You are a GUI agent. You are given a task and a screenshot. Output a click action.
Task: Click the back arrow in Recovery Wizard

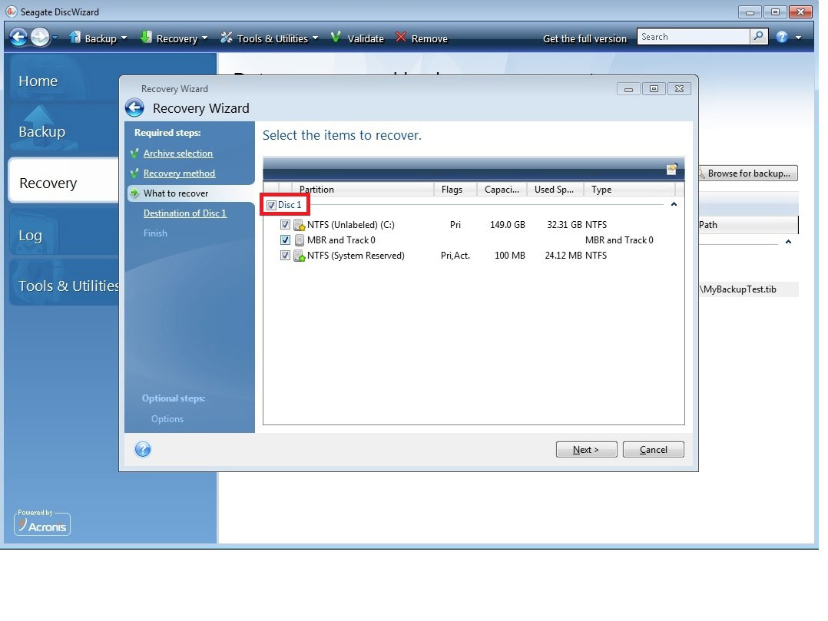(134, 108)
